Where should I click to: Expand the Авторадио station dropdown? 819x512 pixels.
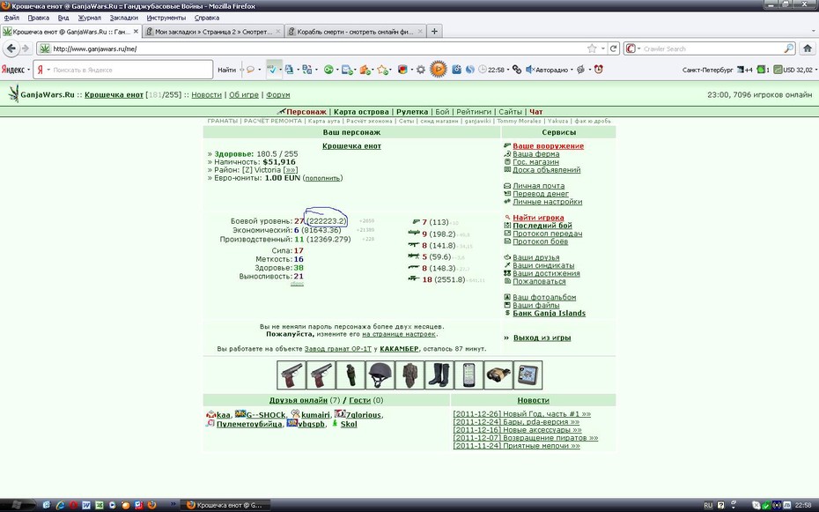pyautogui.click(x=572, y=70)
